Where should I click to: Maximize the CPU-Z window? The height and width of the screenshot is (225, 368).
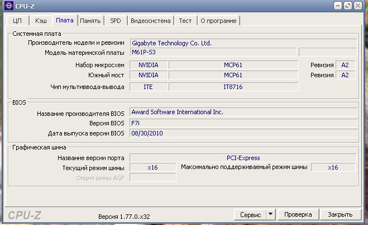[x=348, y=6]
